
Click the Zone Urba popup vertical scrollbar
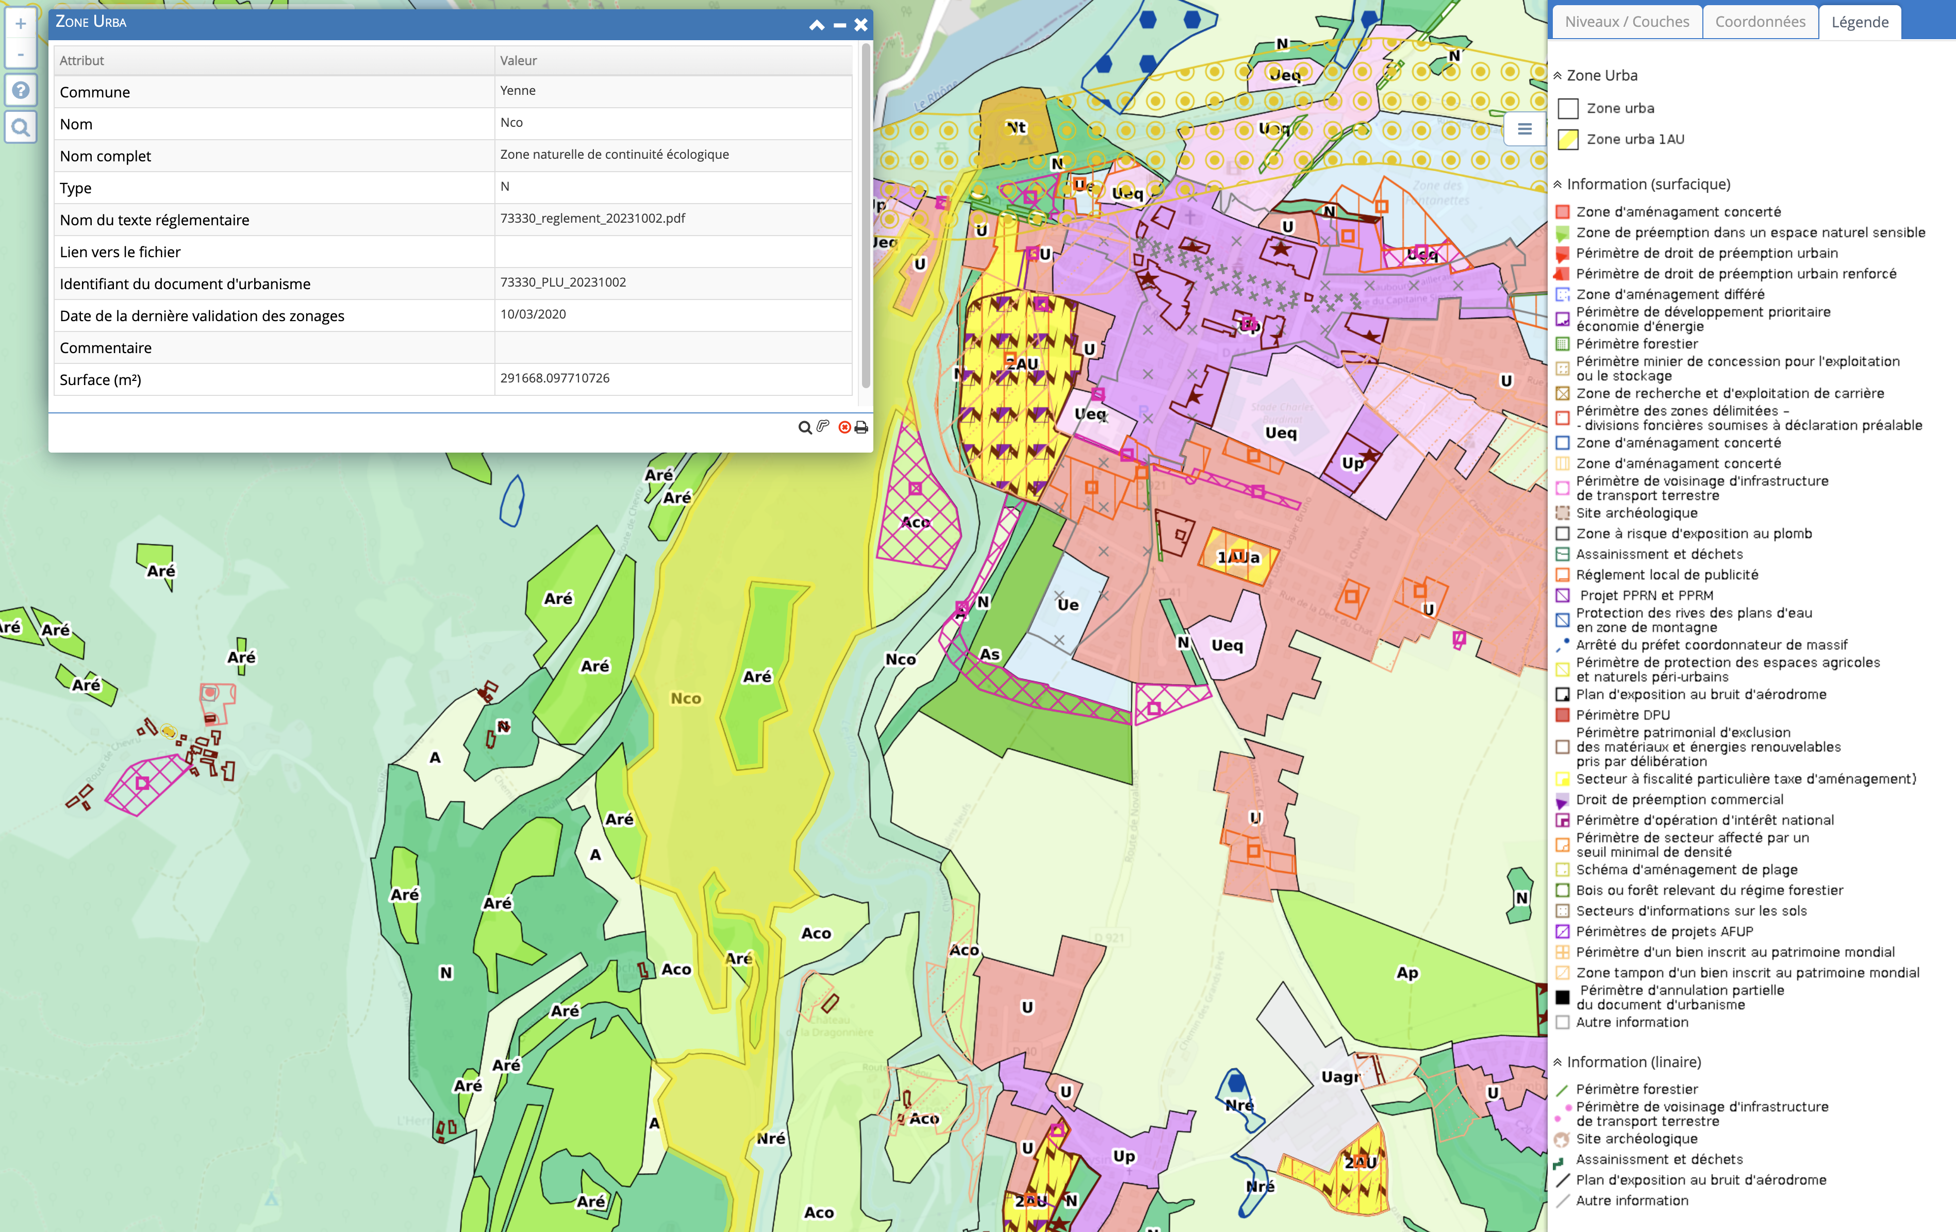click(x=865, y=215)
